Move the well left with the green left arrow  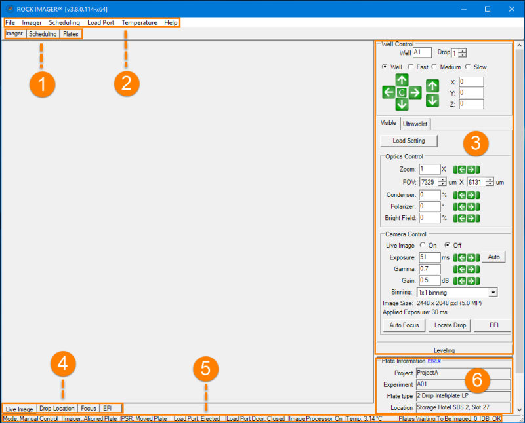[x=388, y=92]
